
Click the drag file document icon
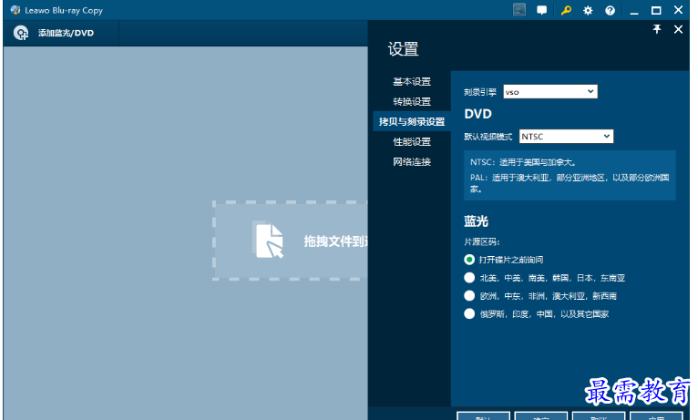coord(269,241)
